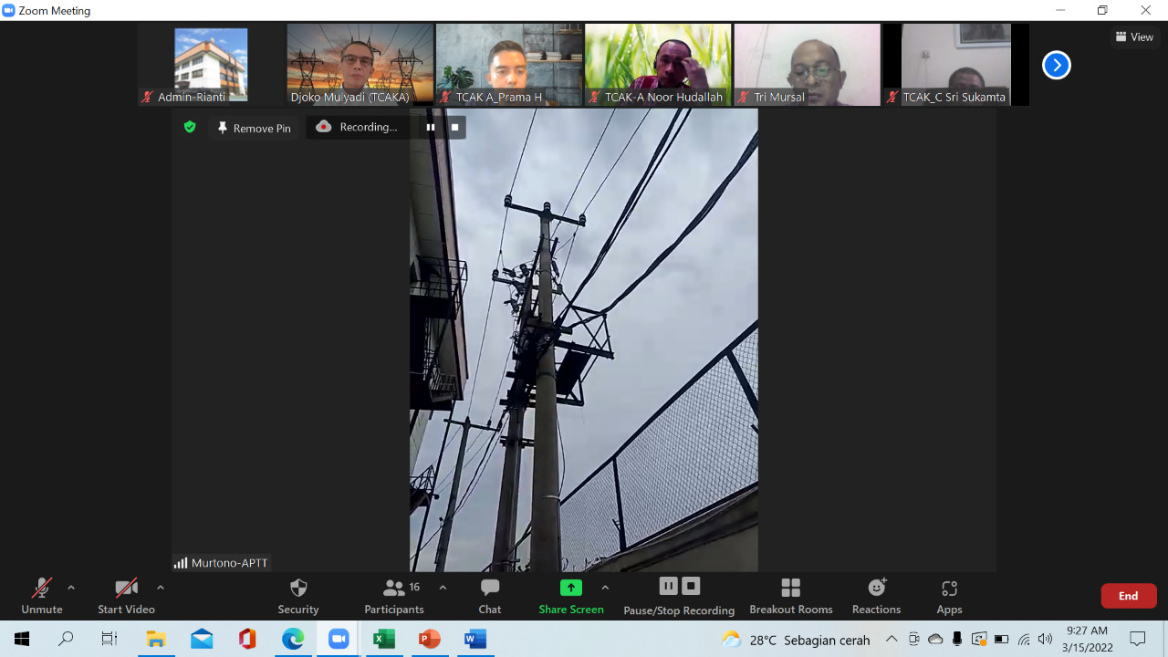1168x657 pixels.
Task: Unmute the microphone in Zoom
Action: point(42,597)
